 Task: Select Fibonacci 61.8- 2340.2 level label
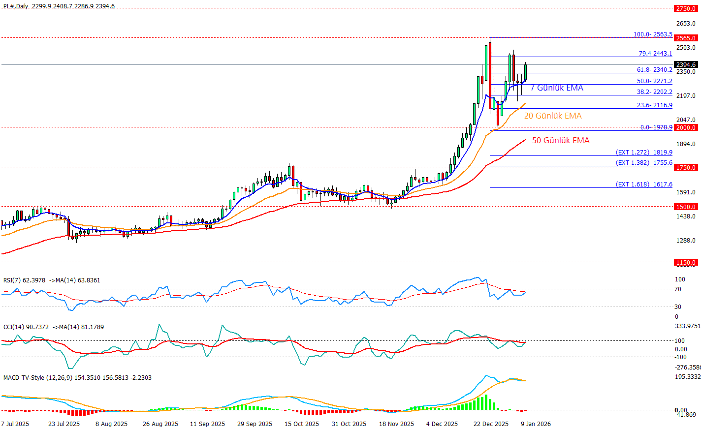(x=654, y=70)
